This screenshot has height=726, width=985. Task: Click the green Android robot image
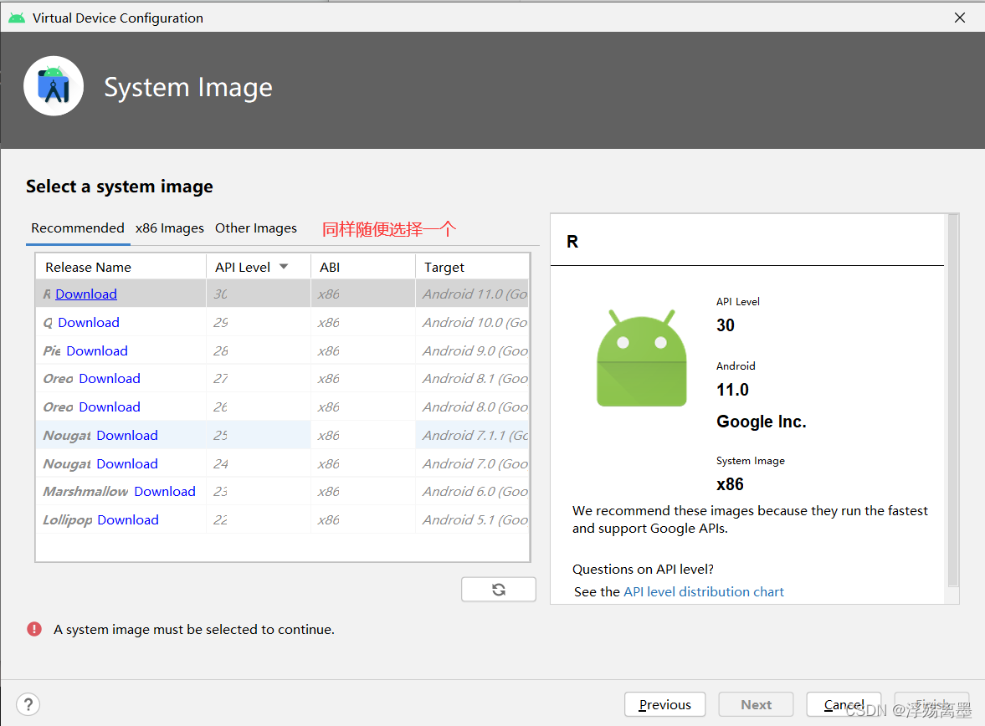tap(641, 358)
